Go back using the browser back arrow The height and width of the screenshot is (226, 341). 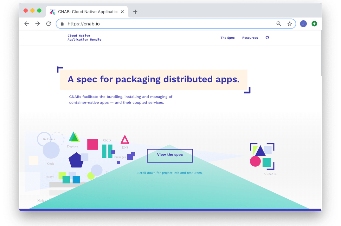[27, 24]
